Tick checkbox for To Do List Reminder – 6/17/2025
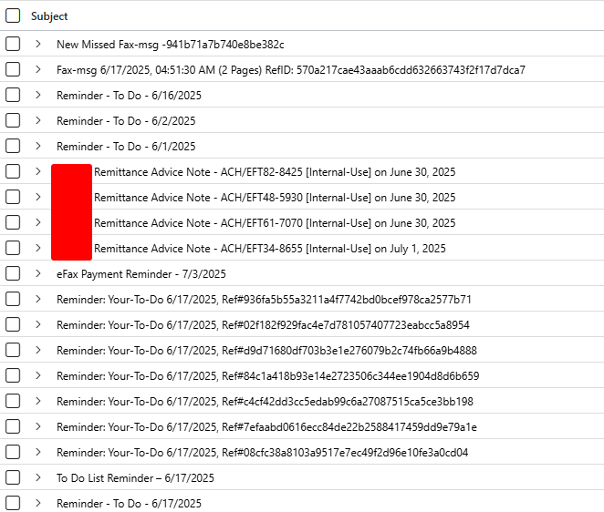604x512 pixels. [x=13, y=477]
